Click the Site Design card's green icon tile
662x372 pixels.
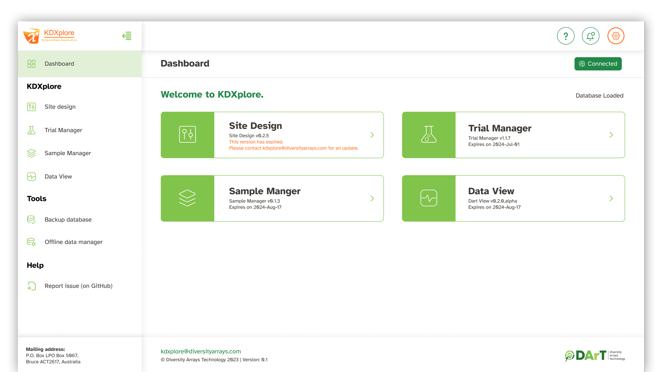(x=188, y=135)
